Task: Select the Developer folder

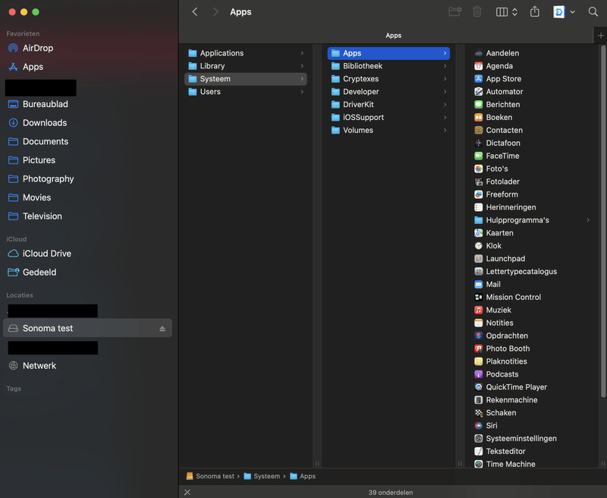Action: pos(388,92)
